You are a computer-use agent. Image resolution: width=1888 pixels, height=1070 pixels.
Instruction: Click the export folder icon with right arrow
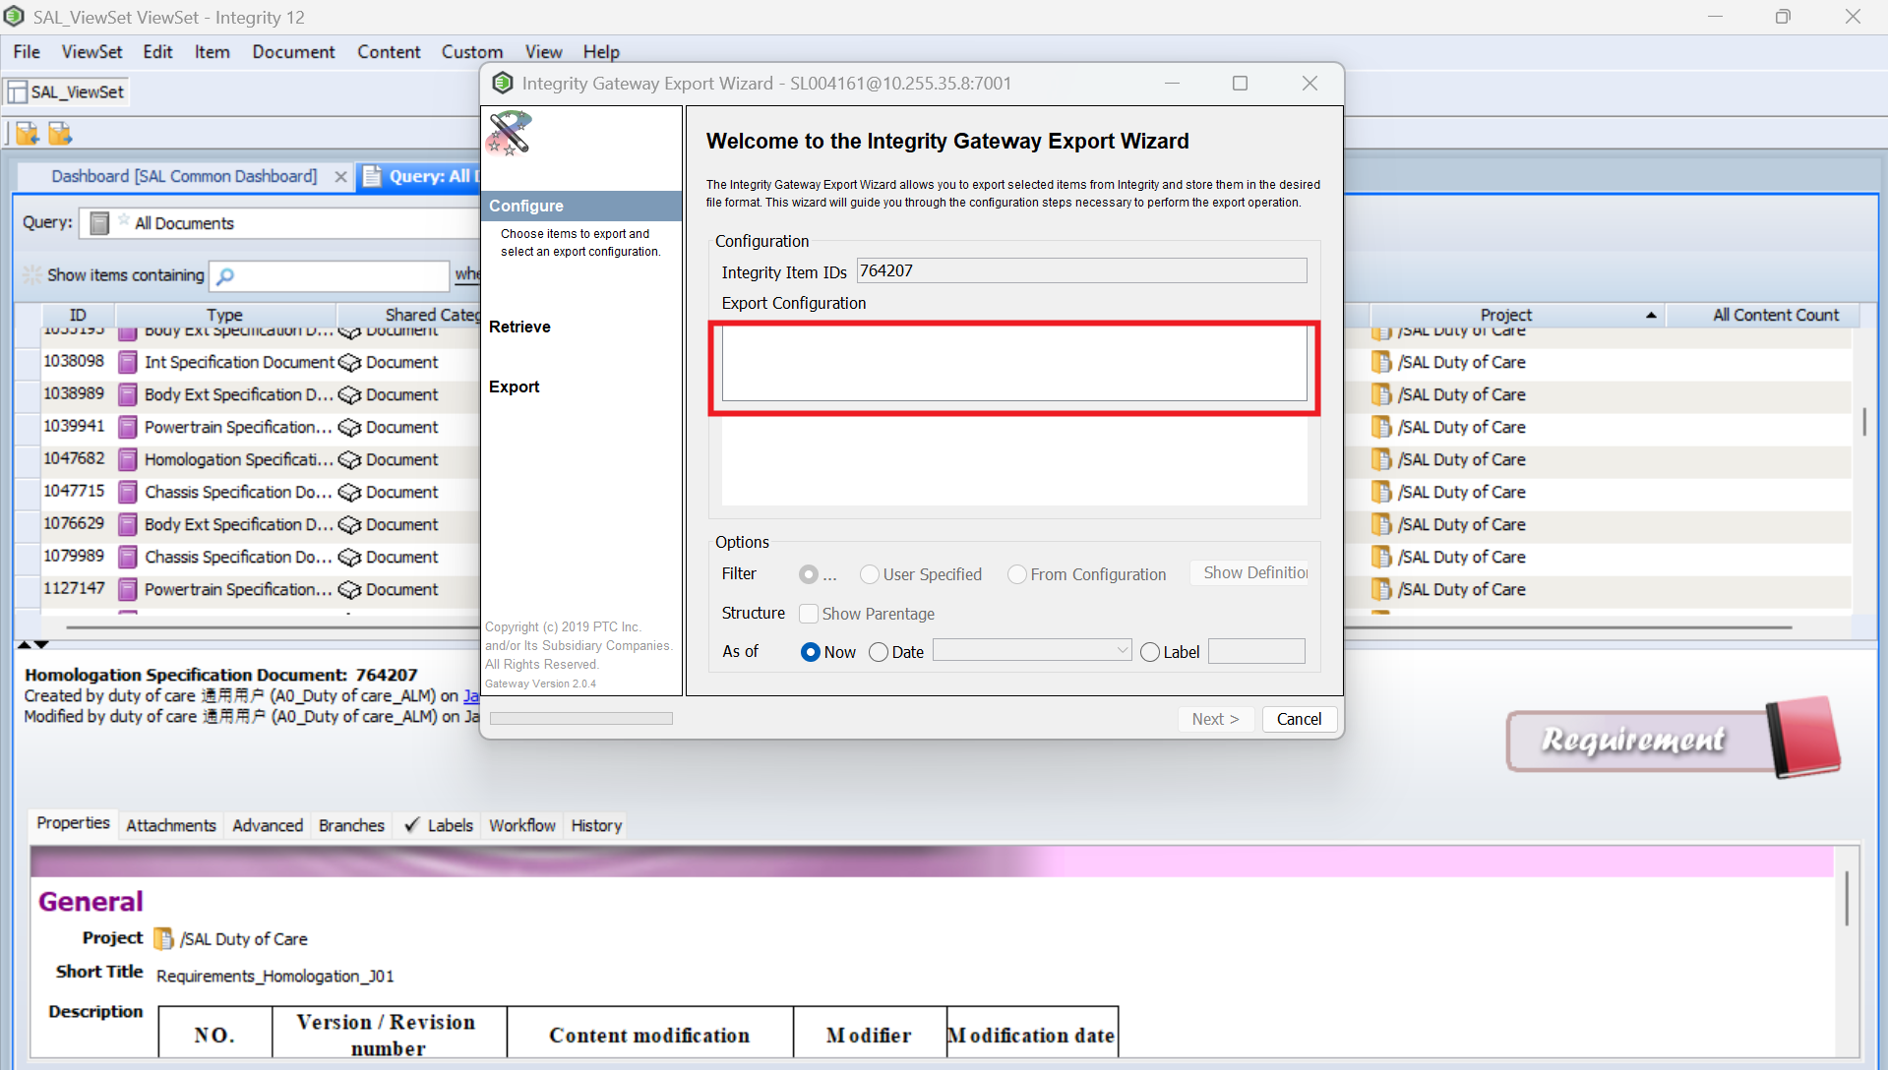tap(60, 134)
